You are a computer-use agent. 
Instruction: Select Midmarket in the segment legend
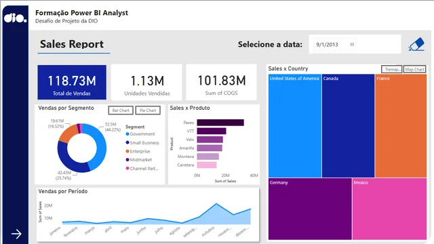pyautogui.click(x=138, y=160)
